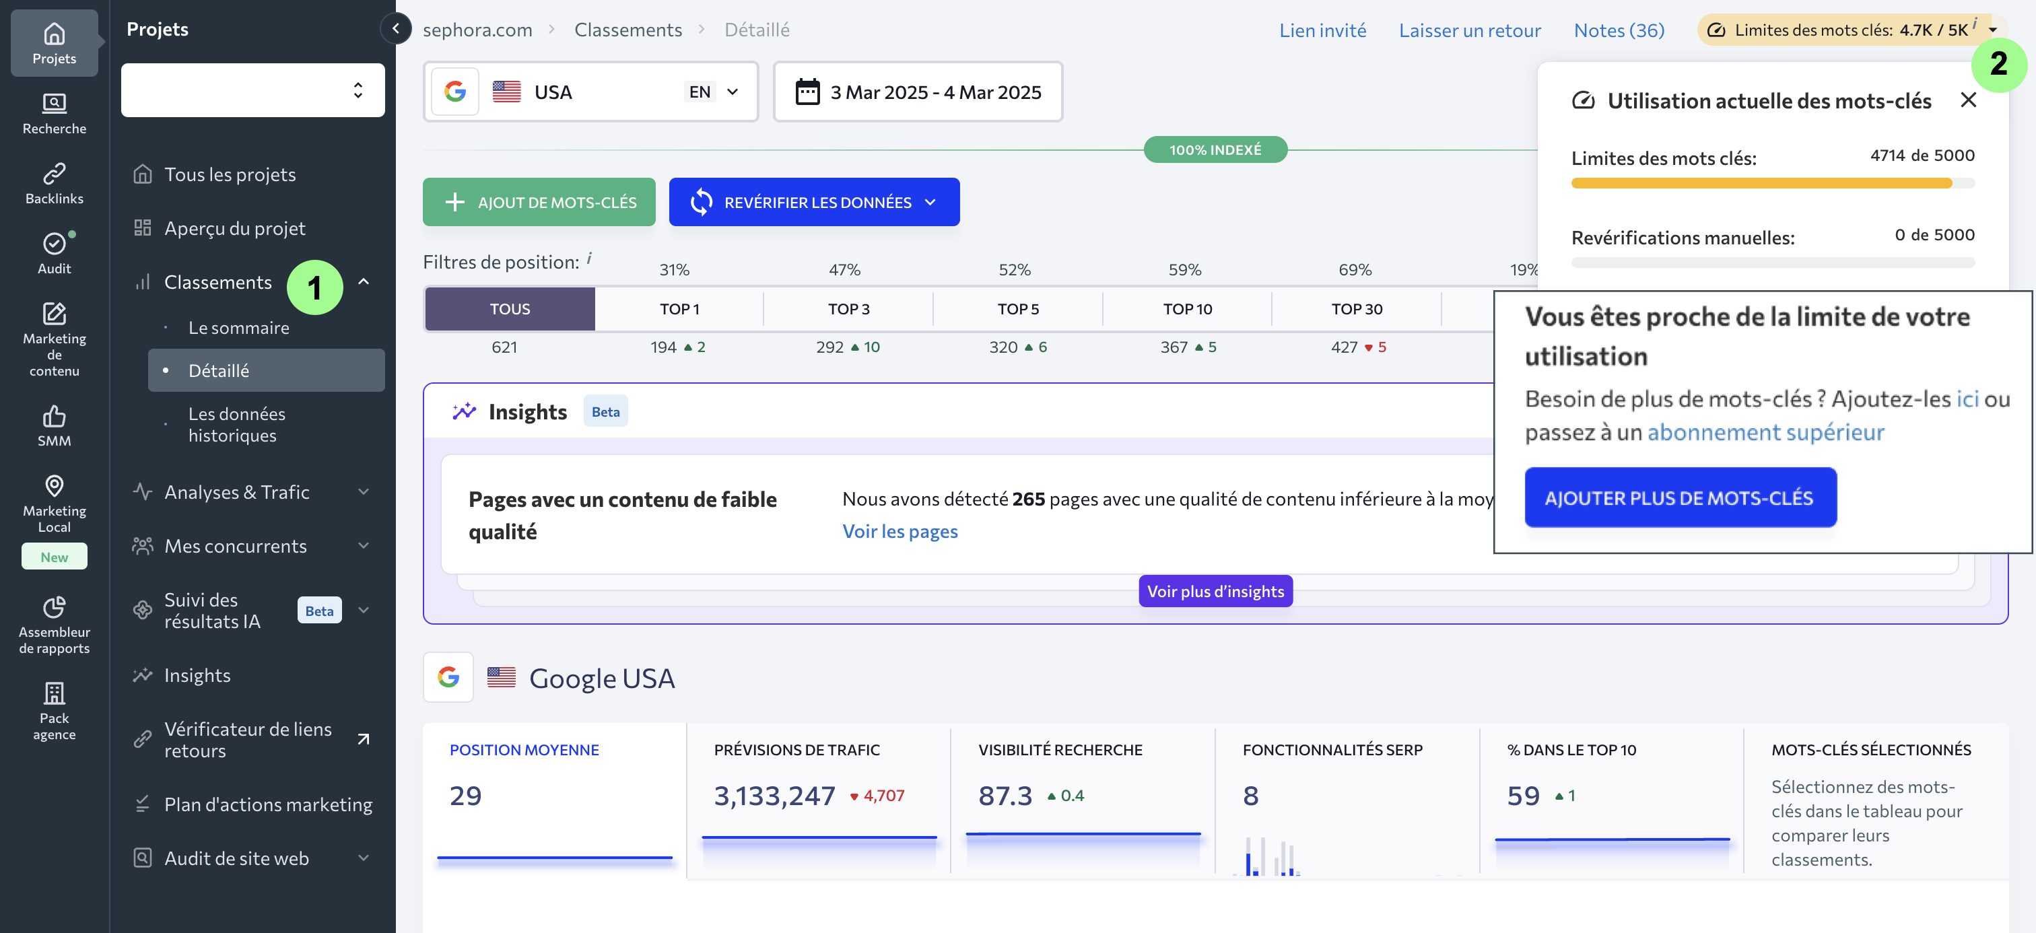This screenshot has width=2036, height=933.
Task: Collapse the sidebar with the arrow button
Action: [x=396, y=28]
